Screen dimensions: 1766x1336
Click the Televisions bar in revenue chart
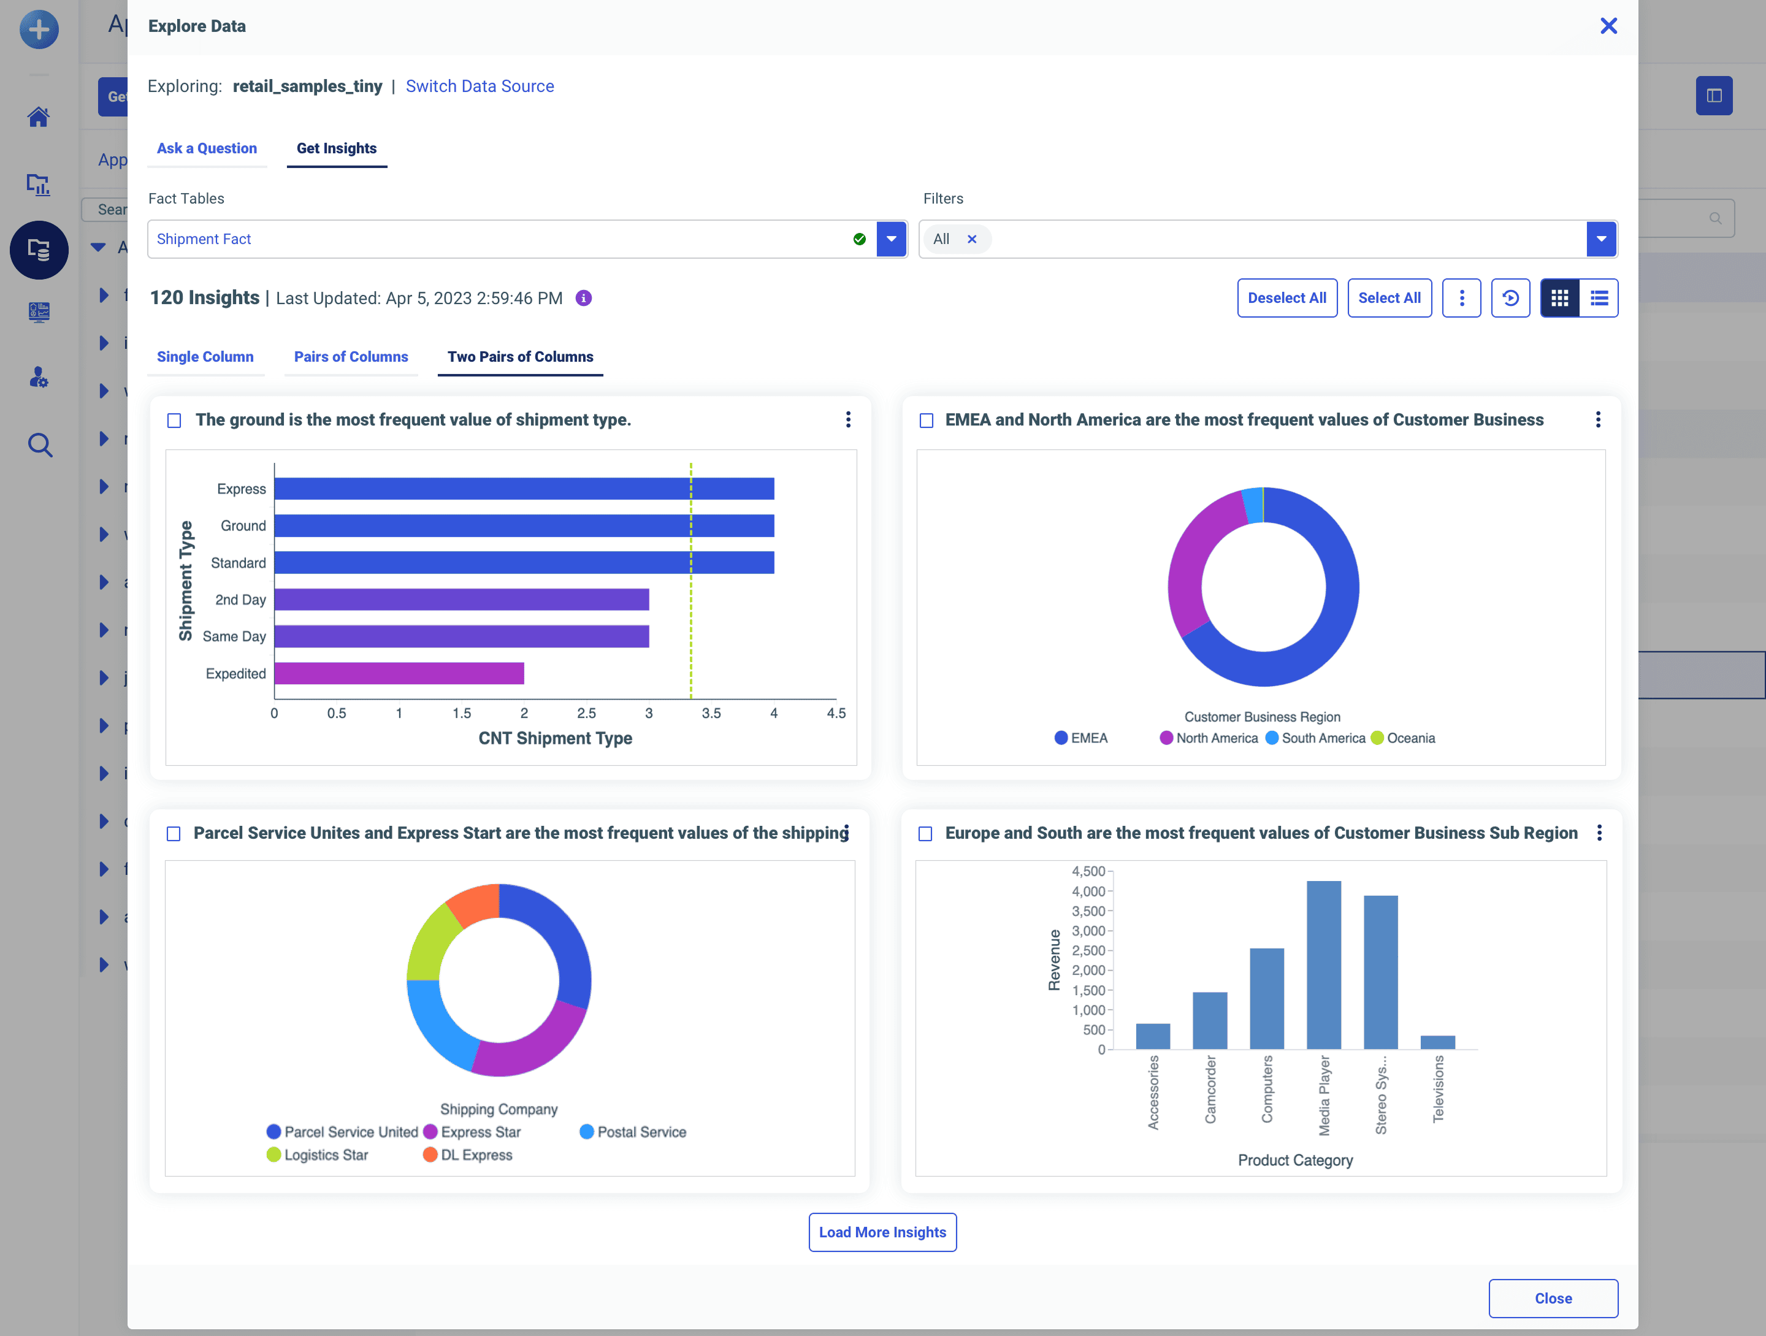pyautogui.click(x=1437, y=1042)
